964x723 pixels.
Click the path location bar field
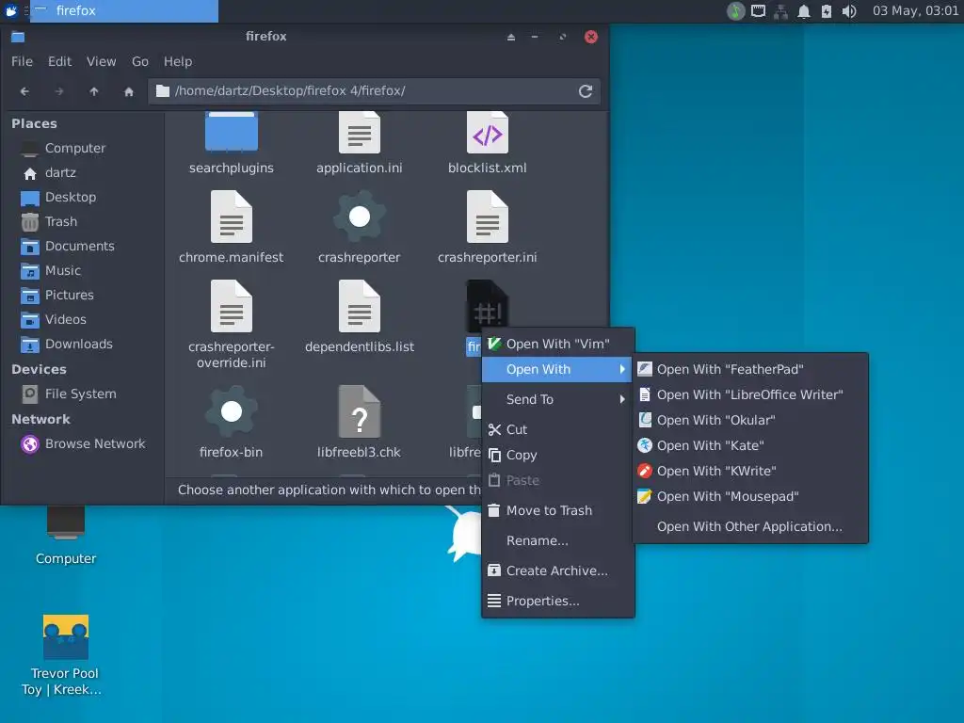coord(375,91)
